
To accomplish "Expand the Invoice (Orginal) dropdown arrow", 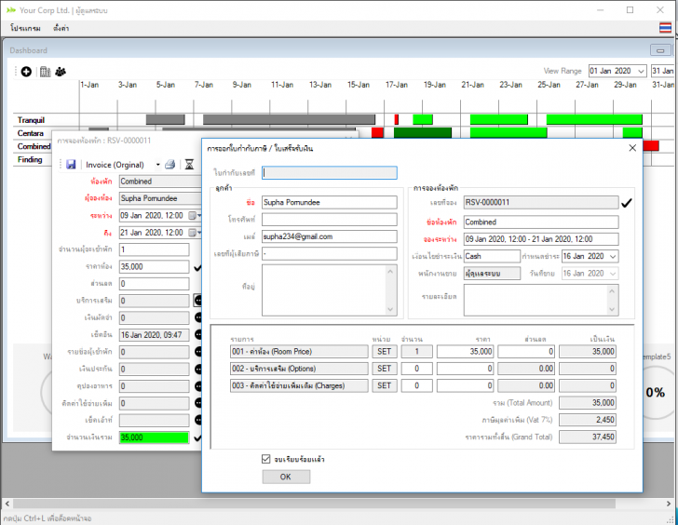I will (x=157, y=165).
